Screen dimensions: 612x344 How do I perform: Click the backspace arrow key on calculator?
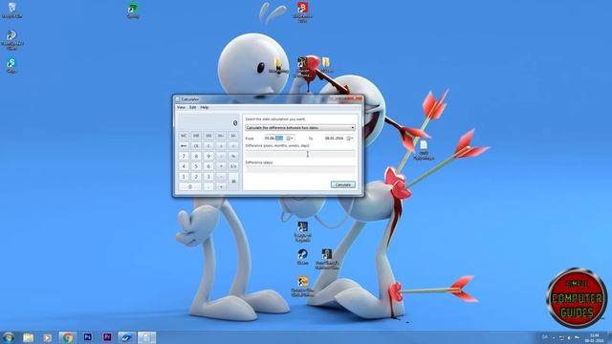(x=184, y=146)
